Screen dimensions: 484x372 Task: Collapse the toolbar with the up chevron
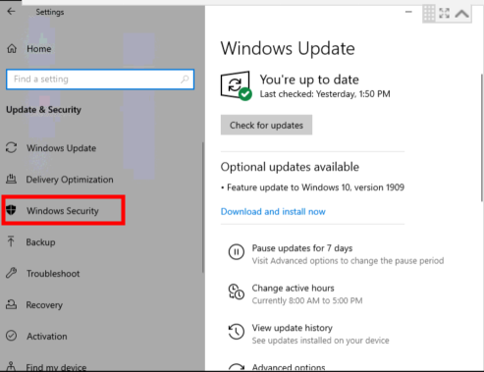(x=461, y=14)
